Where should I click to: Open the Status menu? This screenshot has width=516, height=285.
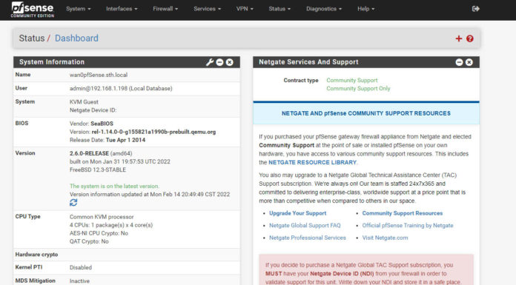[x=279, y=9]
